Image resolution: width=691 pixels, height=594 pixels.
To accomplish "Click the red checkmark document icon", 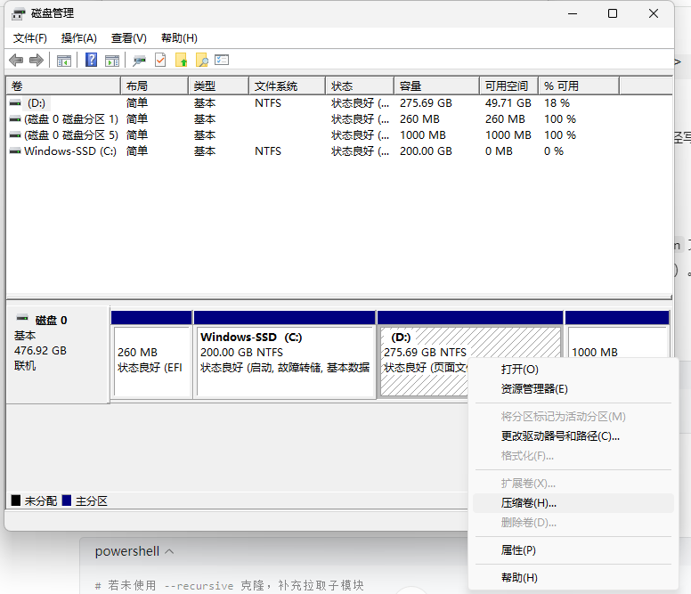I will coord(160,60).
